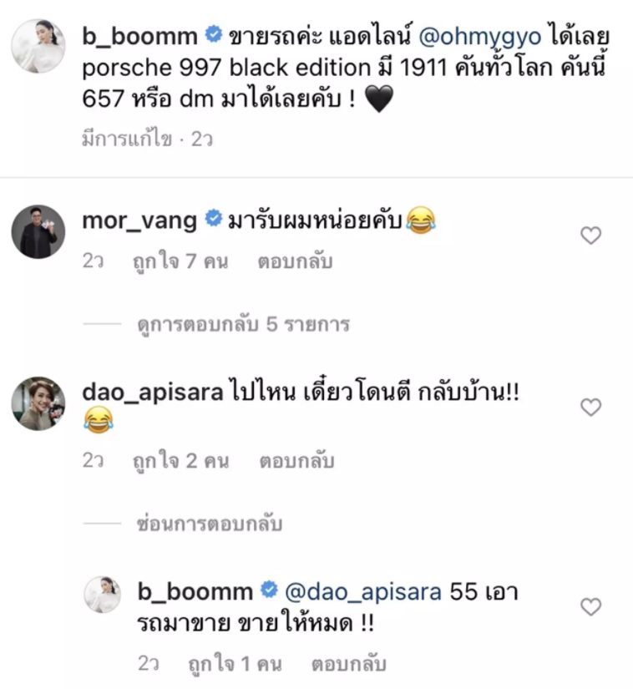The image size is (633, 689).
Task: Open b_boomm's profile picture on post caption
Action: tap(38, 45)
